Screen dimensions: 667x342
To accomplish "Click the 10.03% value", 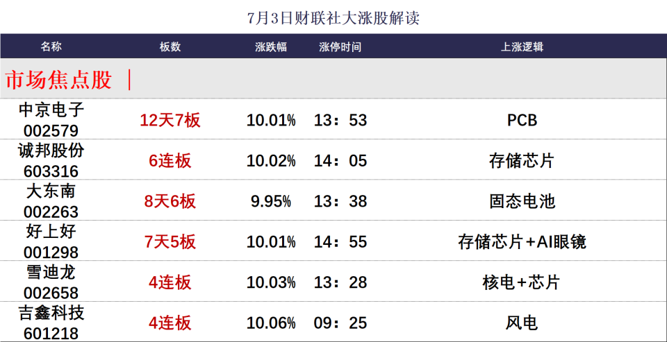I will tap(271, 282).
